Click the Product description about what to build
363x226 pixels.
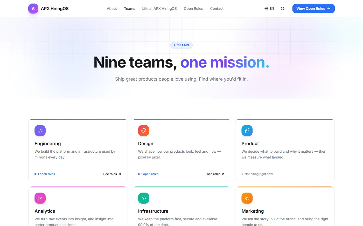click(x=284, y=154)
